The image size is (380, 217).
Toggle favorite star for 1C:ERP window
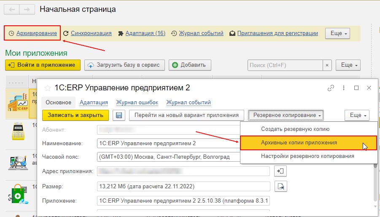48,88
